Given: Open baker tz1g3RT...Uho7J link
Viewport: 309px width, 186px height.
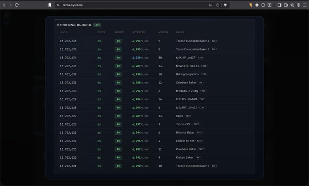Looking at the screenshot, I should pos(186,108).
